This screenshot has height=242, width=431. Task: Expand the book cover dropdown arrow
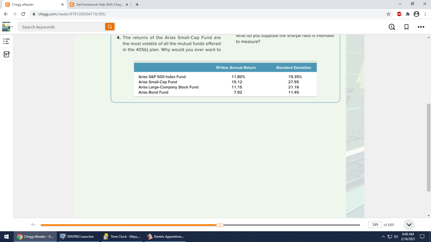(x=12, y=27)
